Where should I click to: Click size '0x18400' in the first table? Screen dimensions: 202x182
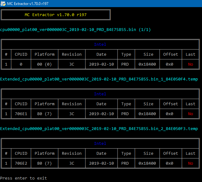coord(147,64)
